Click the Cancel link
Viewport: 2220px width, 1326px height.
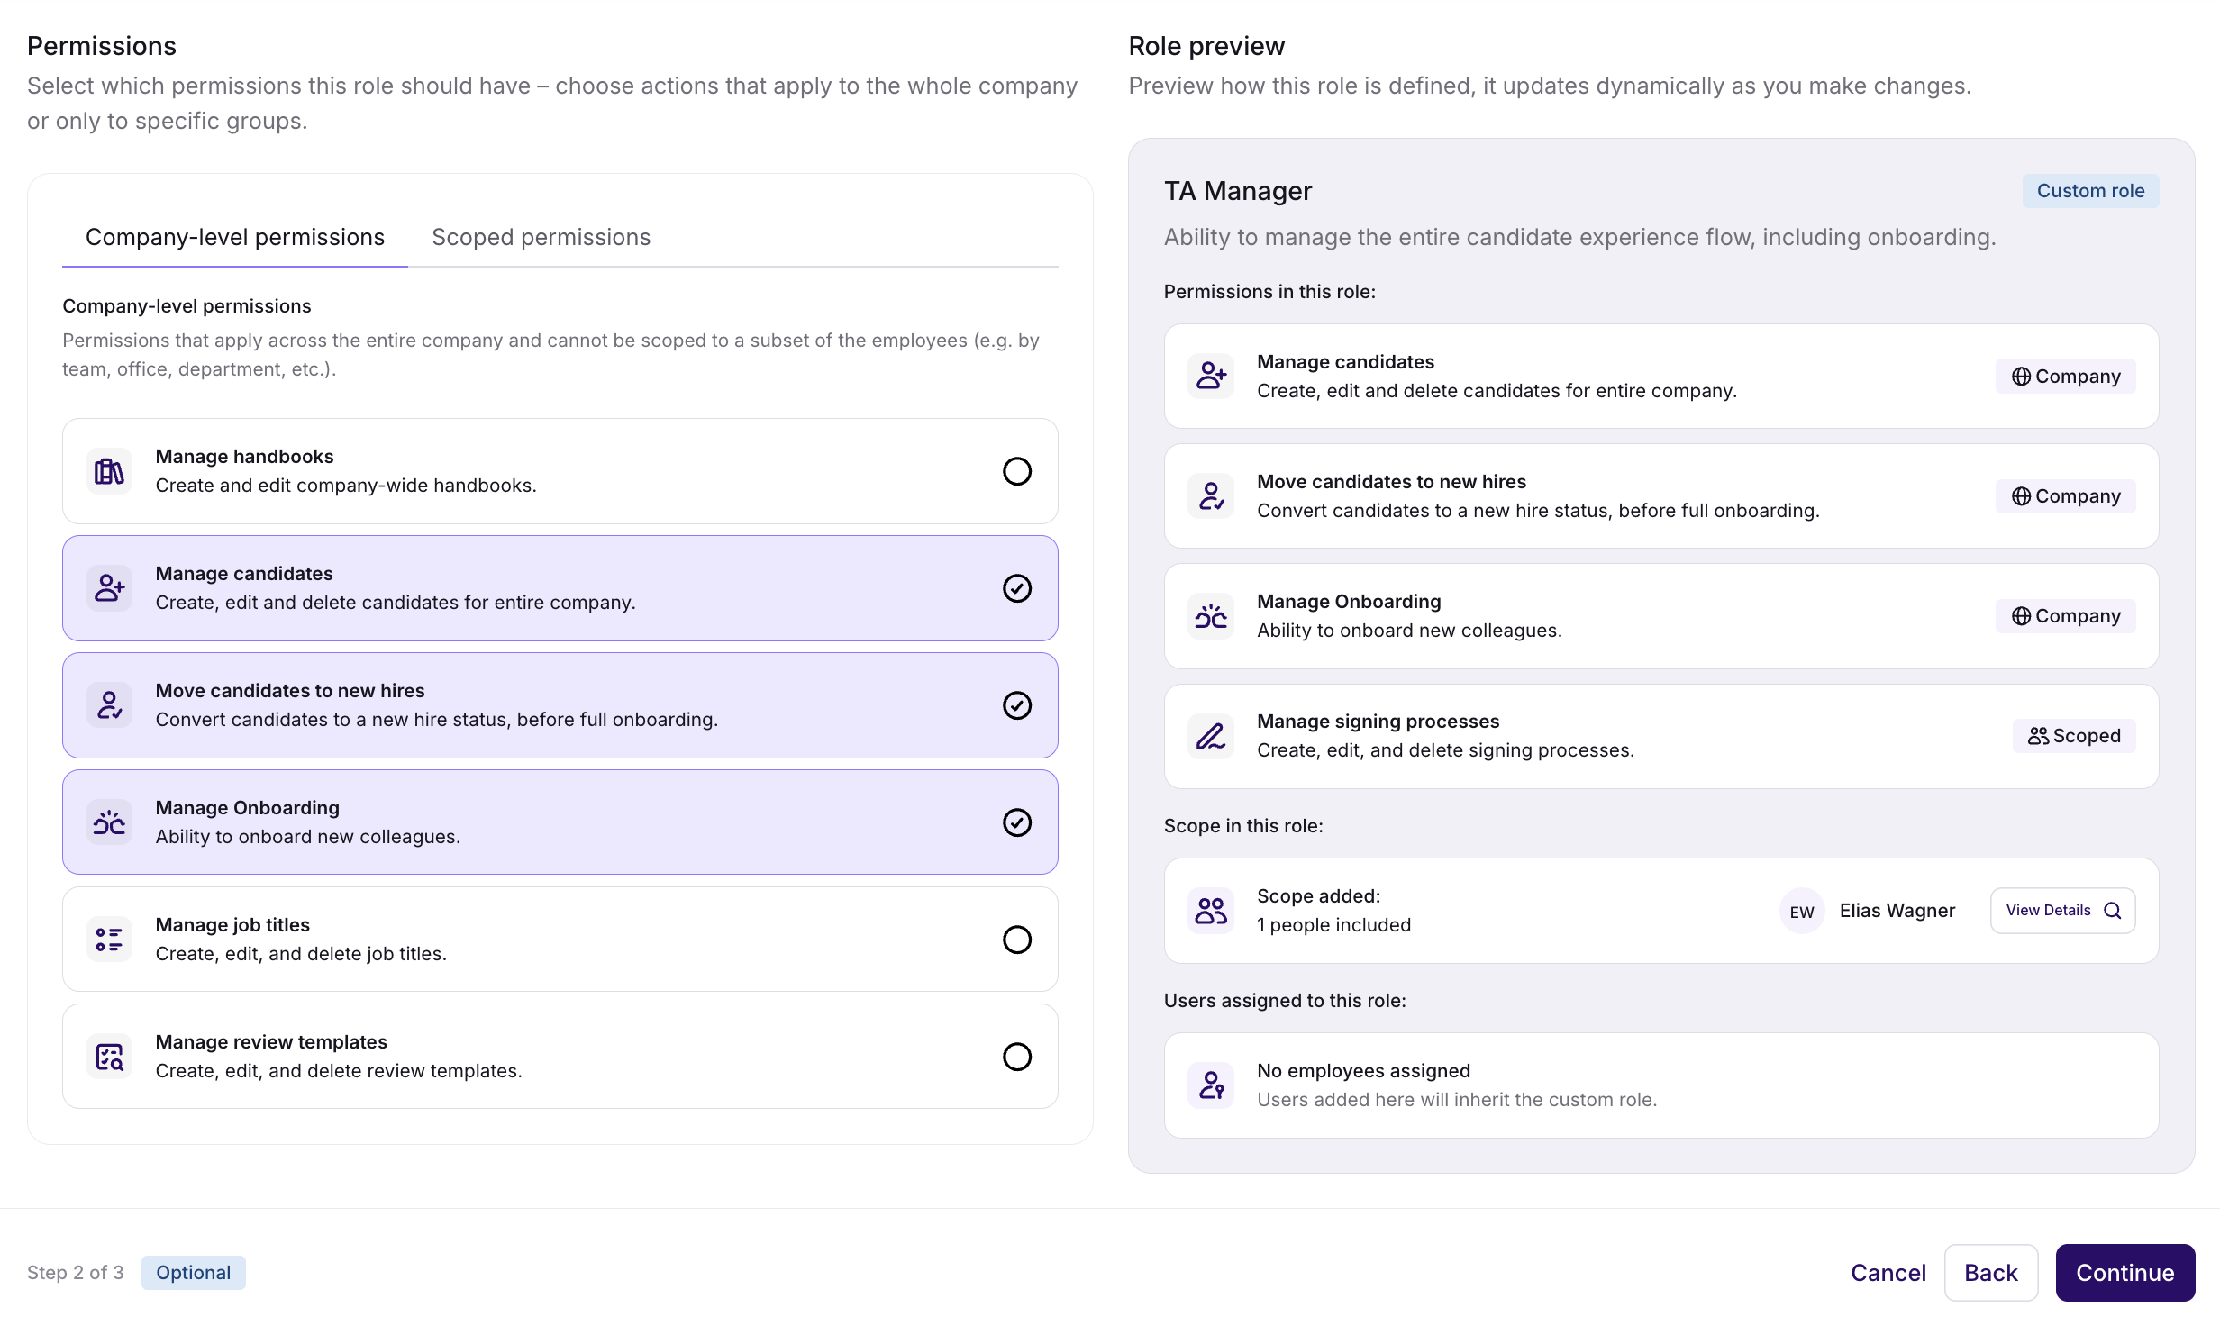click(x=1888, y=1273)
